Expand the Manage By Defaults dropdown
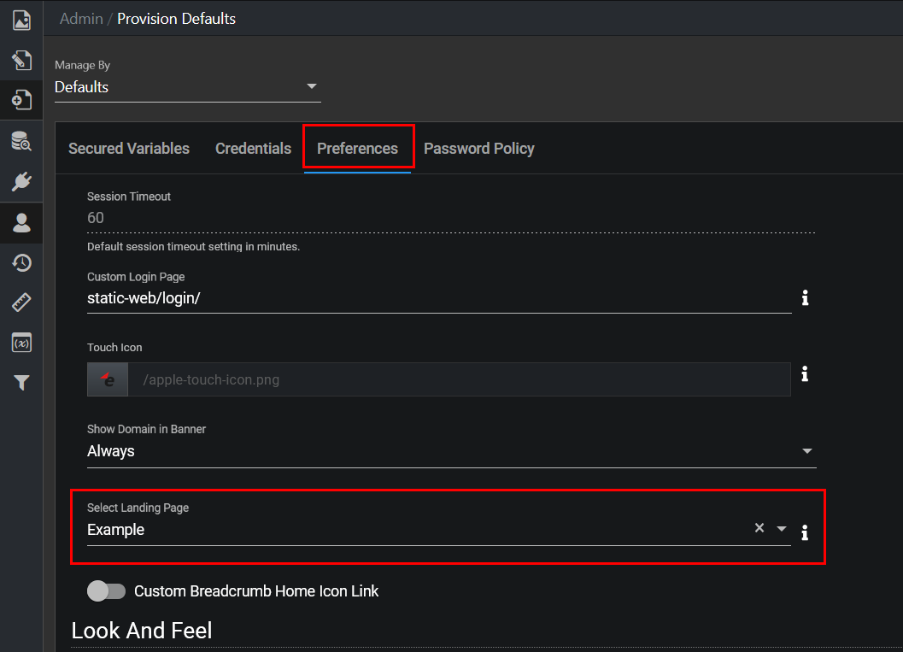 tap(188, 87)
